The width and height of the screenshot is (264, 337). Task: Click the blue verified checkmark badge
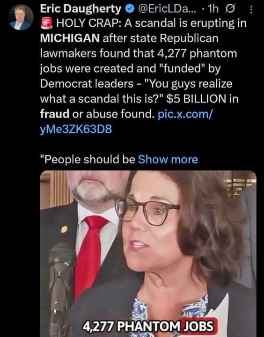130,9
